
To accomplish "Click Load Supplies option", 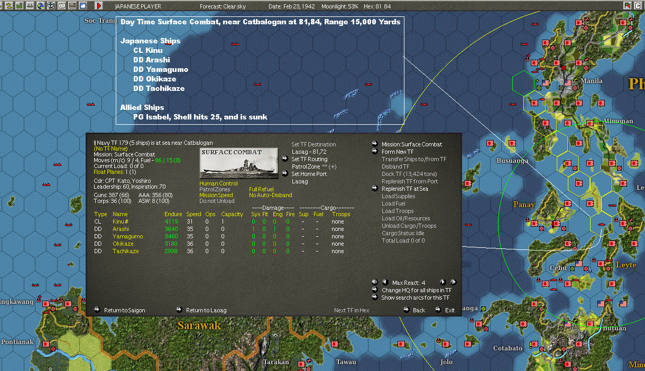I will [x=398, y=196].
